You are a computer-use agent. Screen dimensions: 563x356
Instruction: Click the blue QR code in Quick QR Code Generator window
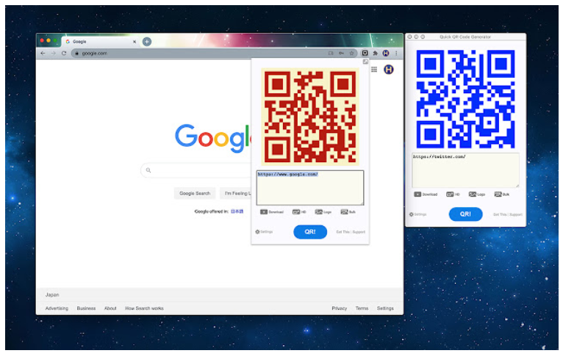465,99
